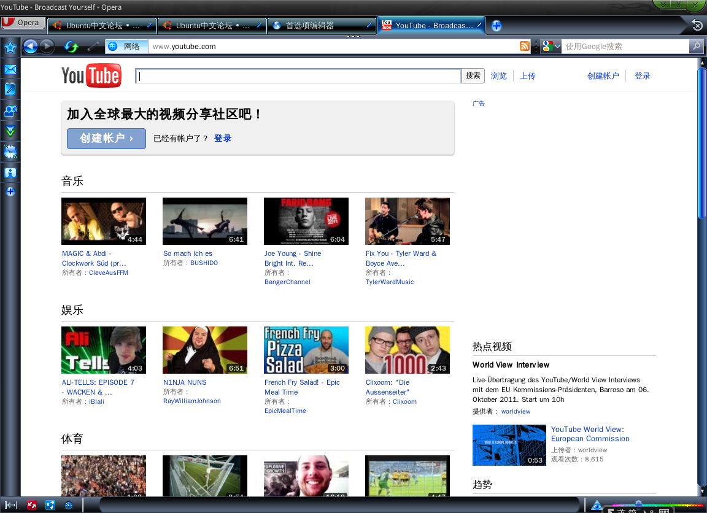The image size is (707, 513).
Task: Open Fix You - Tyler Ward video link
Action: [401, 258]
